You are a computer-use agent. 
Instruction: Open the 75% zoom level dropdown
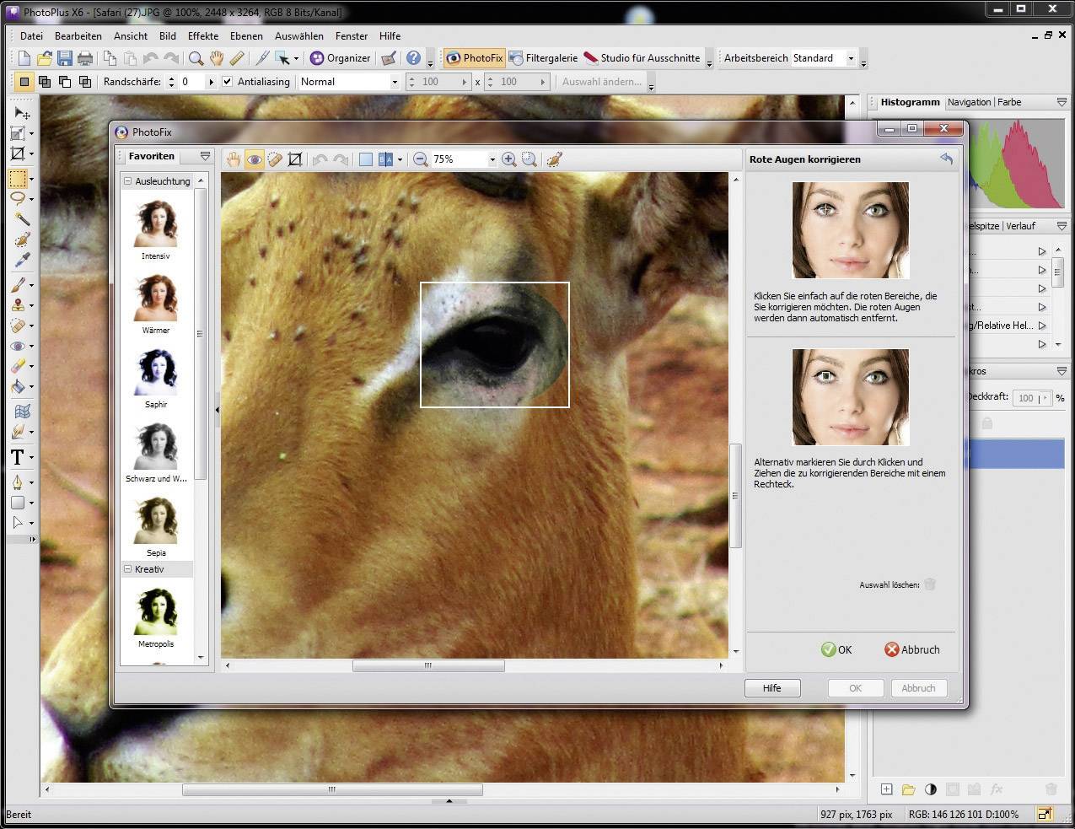492,159
